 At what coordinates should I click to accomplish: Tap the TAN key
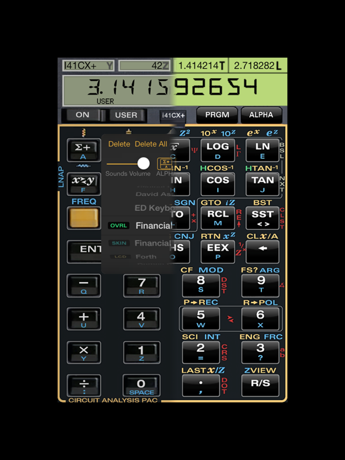262,184
